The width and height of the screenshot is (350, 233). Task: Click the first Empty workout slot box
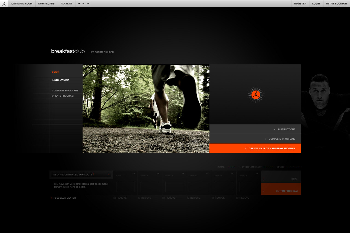coord(125,187)
